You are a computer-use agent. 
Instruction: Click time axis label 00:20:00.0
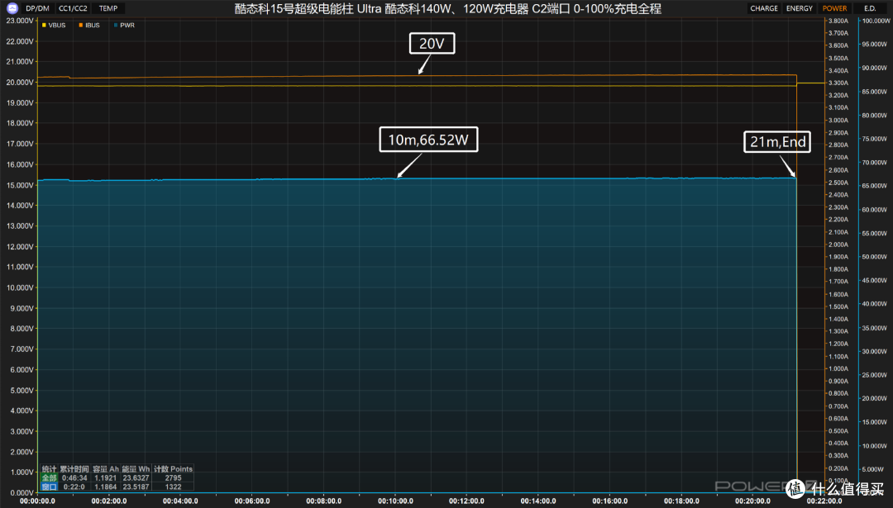[753, 501]
